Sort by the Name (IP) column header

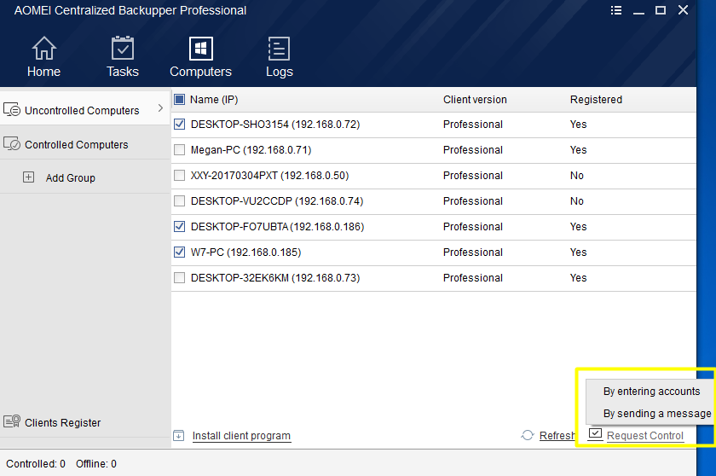(x=214, y=100)
